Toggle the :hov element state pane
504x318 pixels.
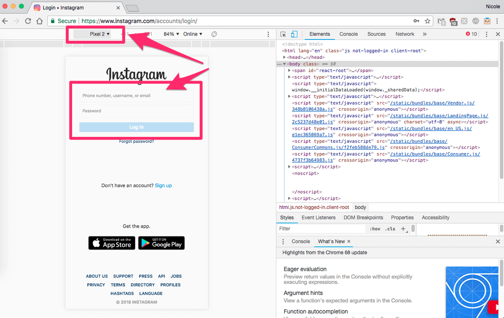point(375,229)
